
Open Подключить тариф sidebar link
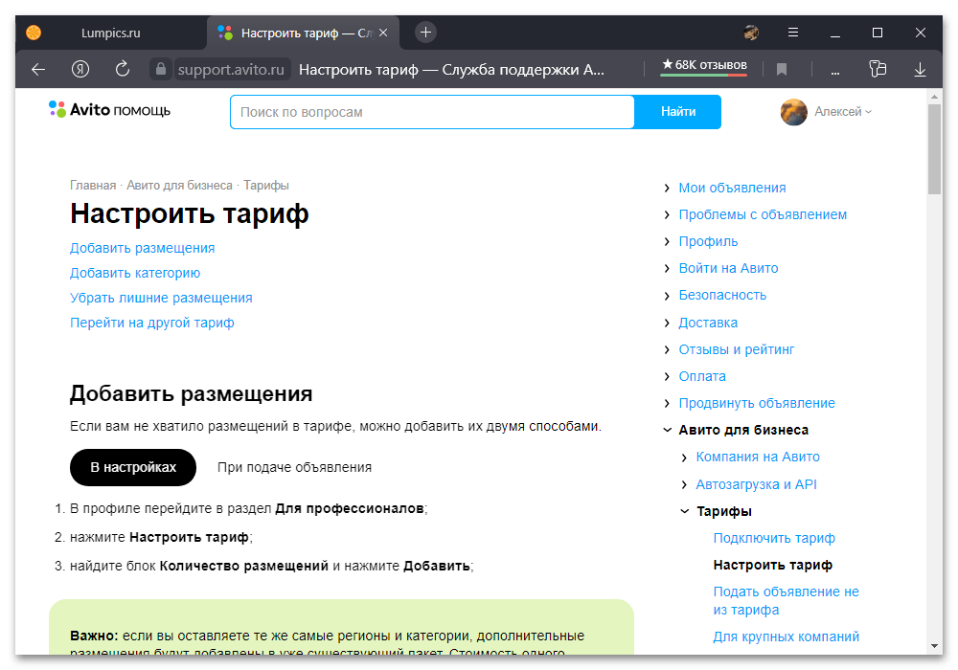(x=773, y=538)
